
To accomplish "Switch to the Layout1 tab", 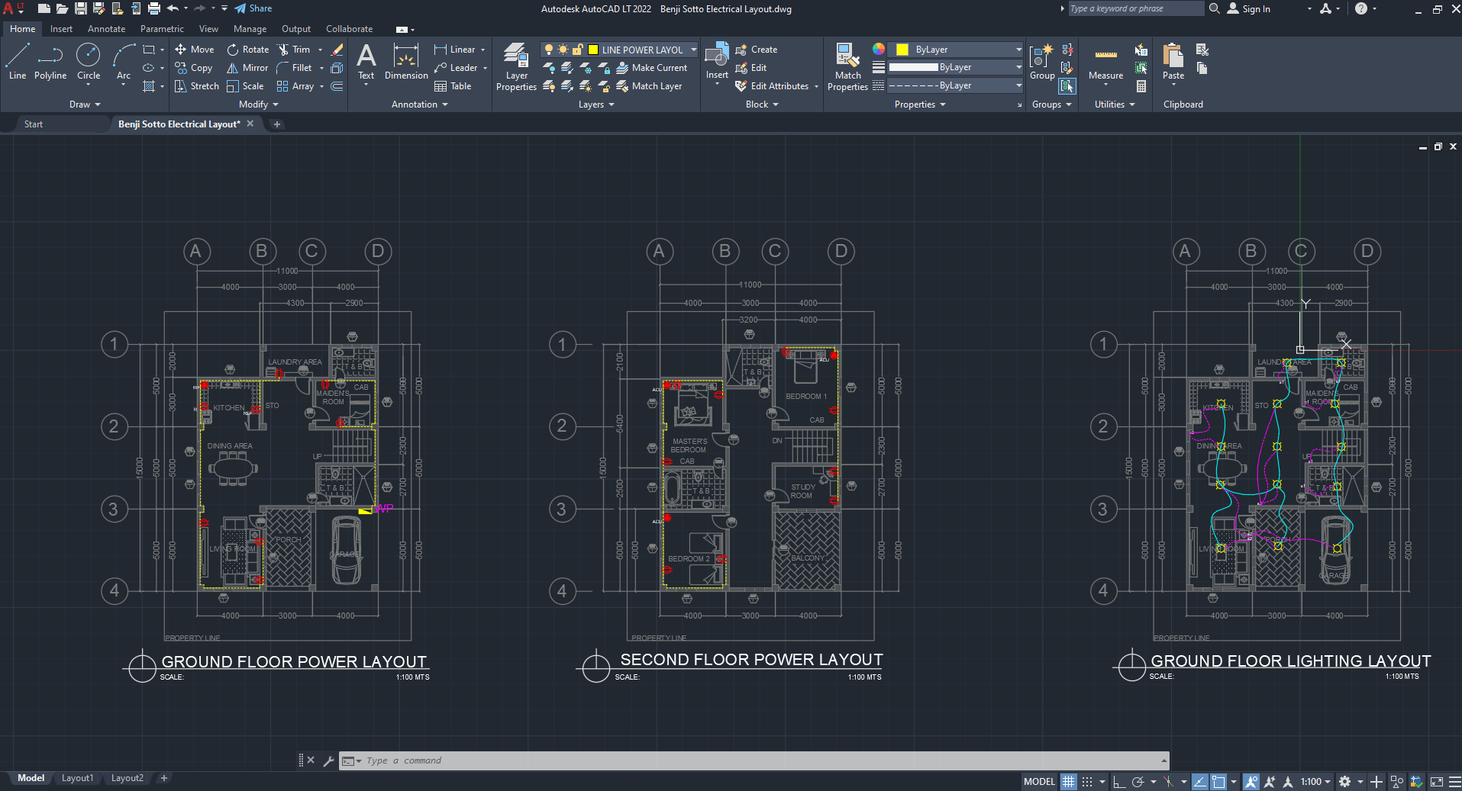I will point(77,778).
